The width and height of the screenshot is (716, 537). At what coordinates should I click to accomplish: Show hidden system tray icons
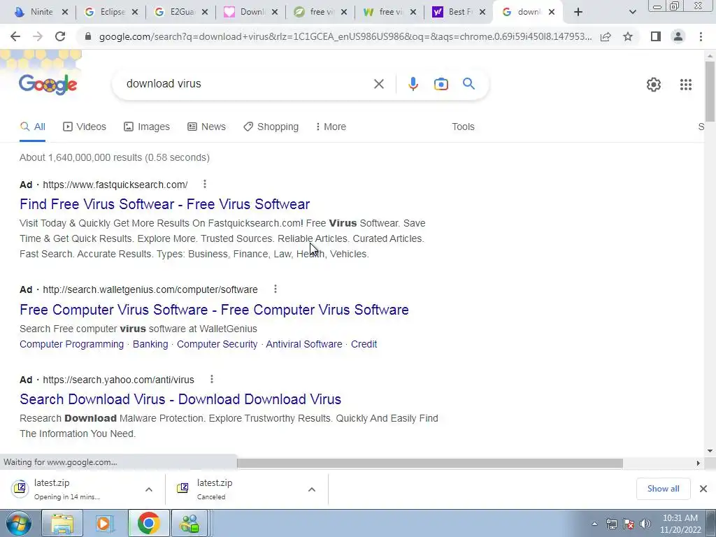tap(594, 524)
